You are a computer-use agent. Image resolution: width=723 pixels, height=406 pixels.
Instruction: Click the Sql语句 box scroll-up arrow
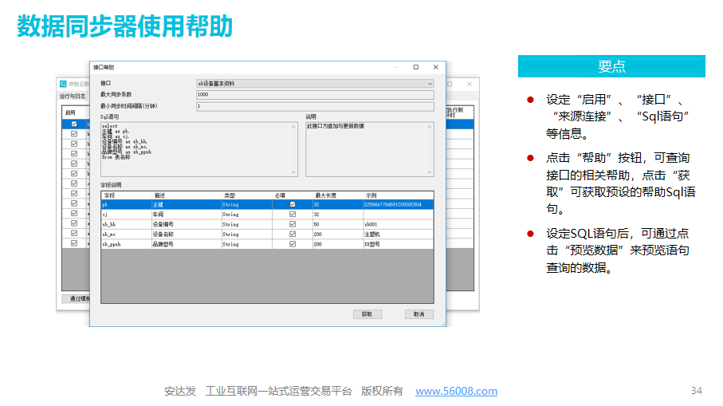[295, 125]
